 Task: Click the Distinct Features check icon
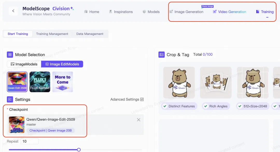point(165,106)
